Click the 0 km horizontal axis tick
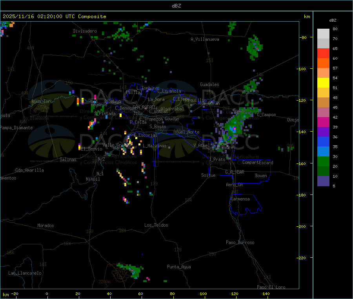The image size is (353, 299). (x=47, y=293)
